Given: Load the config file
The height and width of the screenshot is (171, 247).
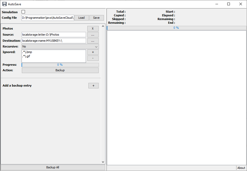Looking at the screenshot, I should (82, 18).
